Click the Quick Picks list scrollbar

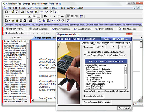pyautogui.click(x=28, y=58)
